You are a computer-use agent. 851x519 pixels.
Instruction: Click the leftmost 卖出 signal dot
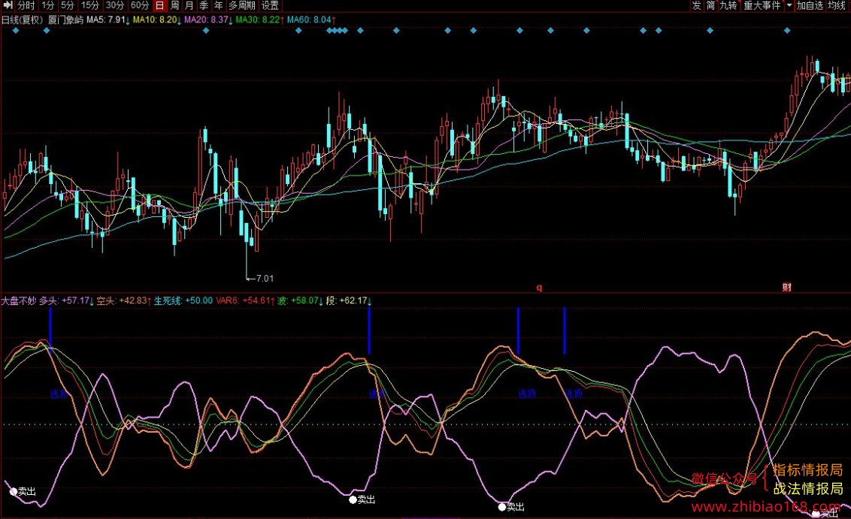14,492
